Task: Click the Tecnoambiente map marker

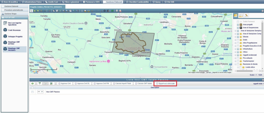Action: [x=152, y=67]
